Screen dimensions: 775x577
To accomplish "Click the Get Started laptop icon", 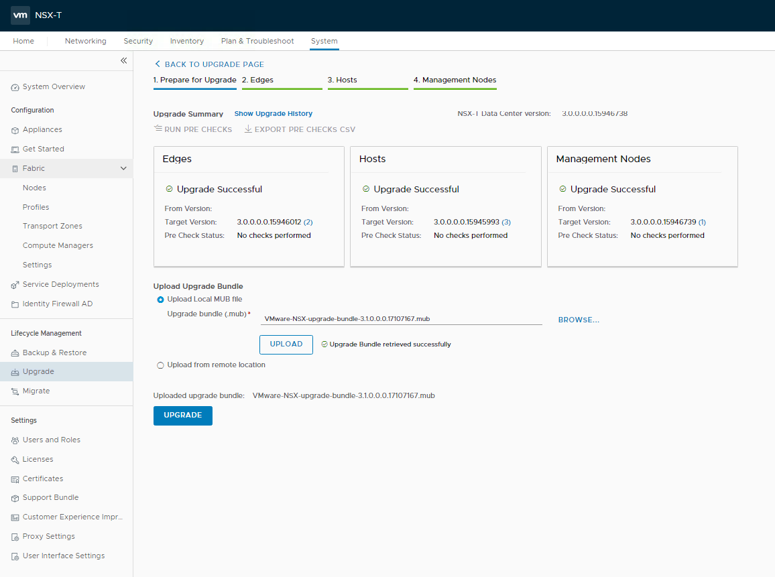I will 15,149.
